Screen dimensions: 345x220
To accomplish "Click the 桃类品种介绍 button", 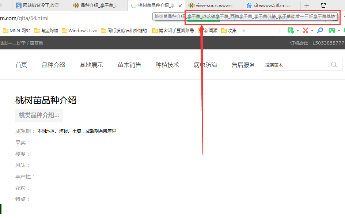I will (39, 115).
